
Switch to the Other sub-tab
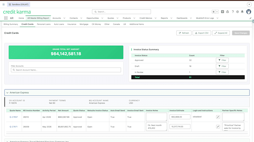pos(107,24)
